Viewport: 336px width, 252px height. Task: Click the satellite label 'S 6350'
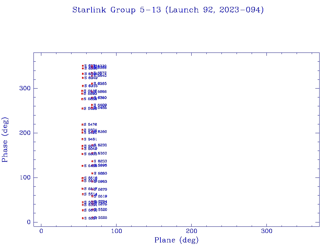click(100, 154)
